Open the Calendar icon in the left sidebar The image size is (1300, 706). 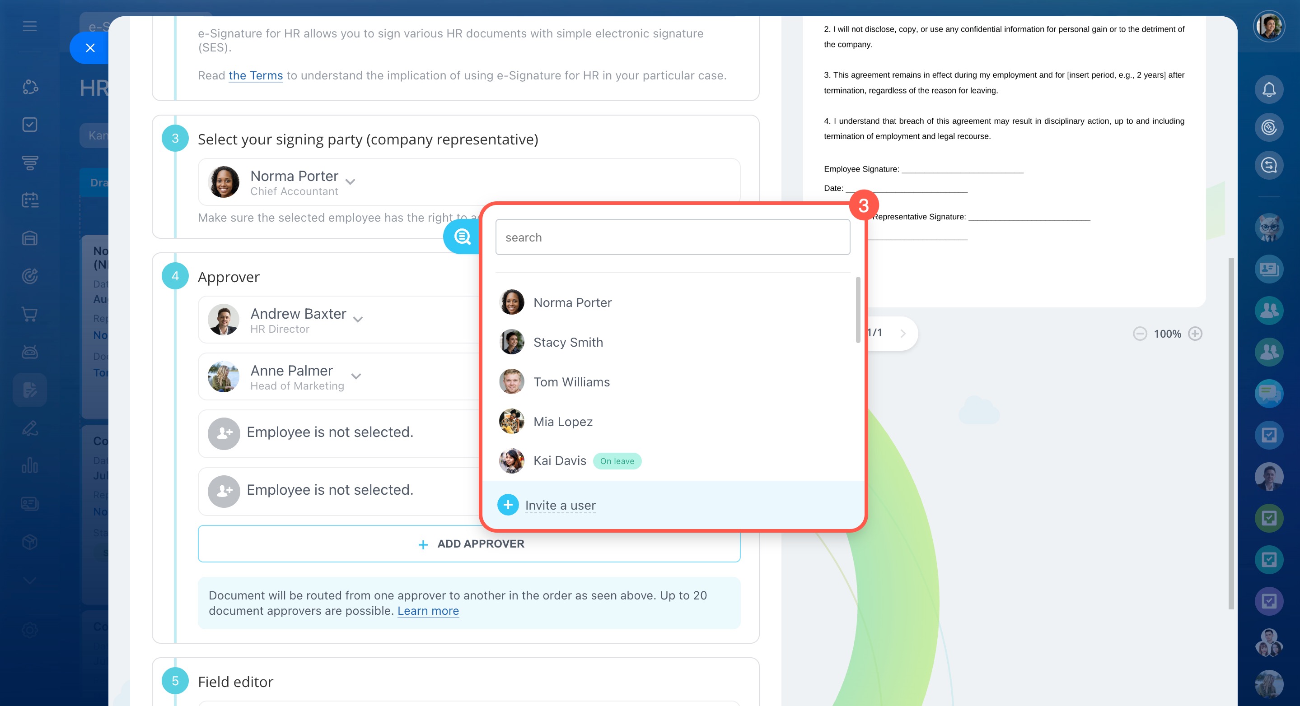pyautogui.click(x=30, y=200)
